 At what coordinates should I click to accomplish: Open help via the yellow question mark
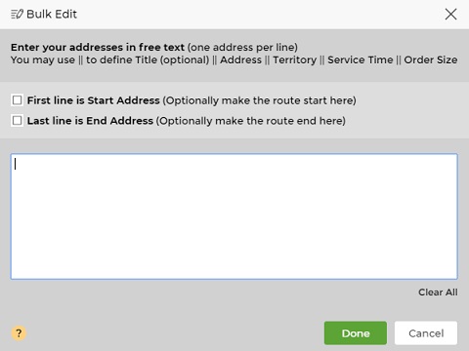(19, 333)
